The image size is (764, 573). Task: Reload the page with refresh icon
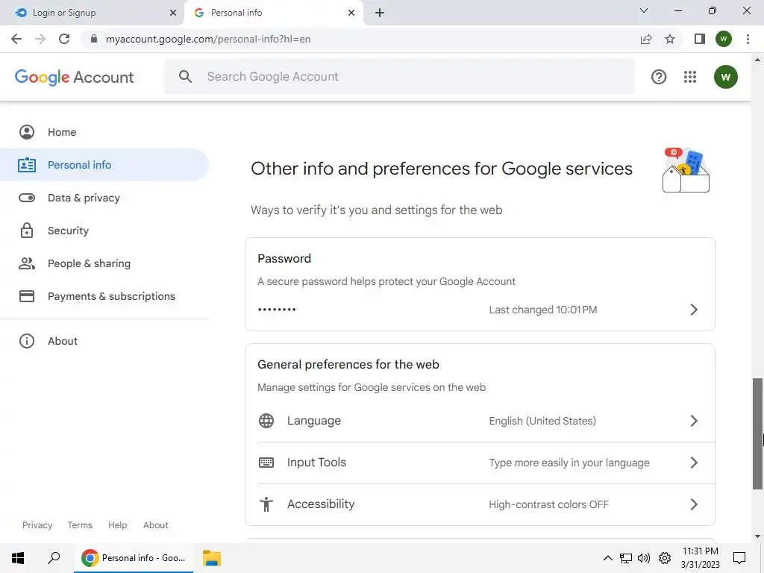pos(64,39)
